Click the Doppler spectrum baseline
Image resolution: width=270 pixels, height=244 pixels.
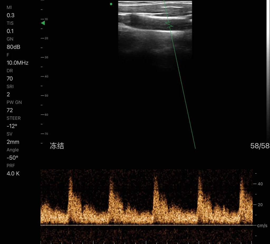point(147,225)
